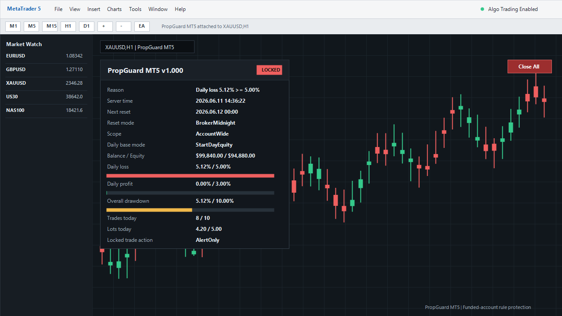Click the Overall drawdown 5.12% / 10.00% value
Image resolution: width=562 pixels, height=316 pixels.
click(215, 201)
